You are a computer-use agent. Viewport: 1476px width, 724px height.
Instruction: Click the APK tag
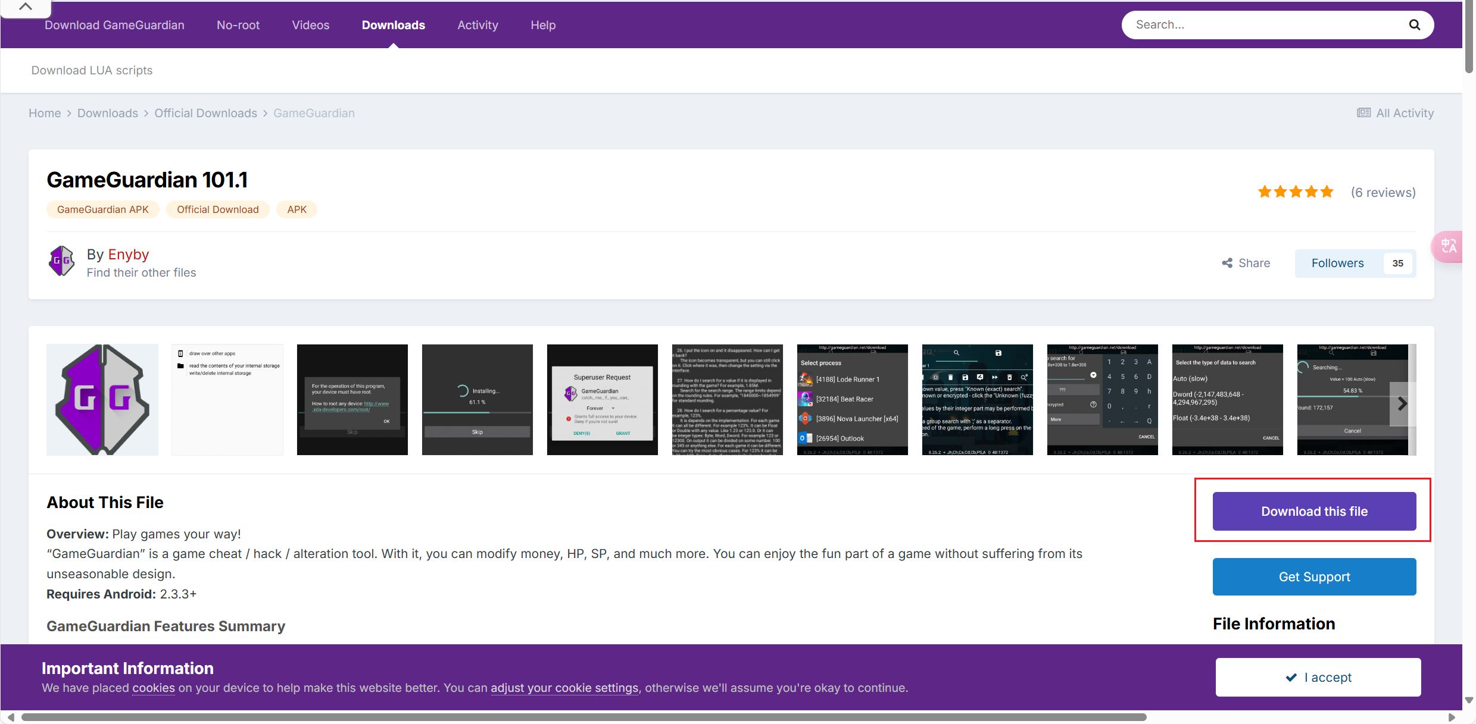coord(297,209)
